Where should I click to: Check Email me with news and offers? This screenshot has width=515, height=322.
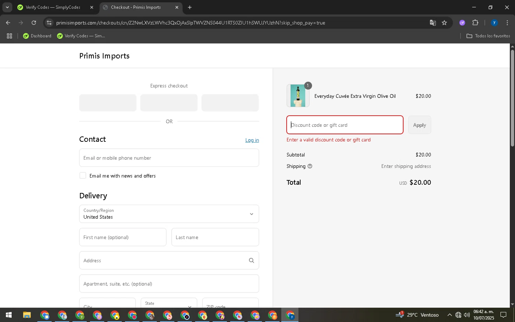[x=83, y=175]
